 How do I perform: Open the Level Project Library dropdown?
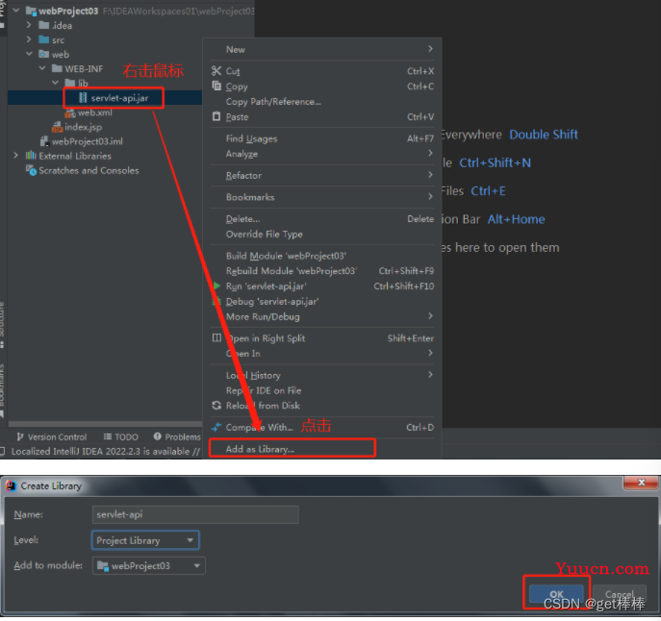tap(145, 540)
